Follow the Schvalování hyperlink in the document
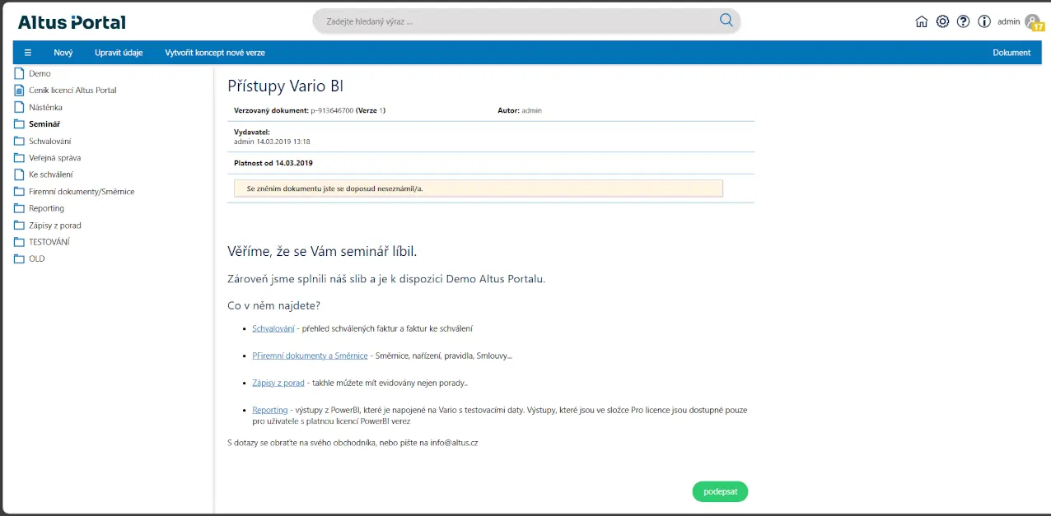Image resolution: width=1051 pixels, height=516 pixels. 273,329
